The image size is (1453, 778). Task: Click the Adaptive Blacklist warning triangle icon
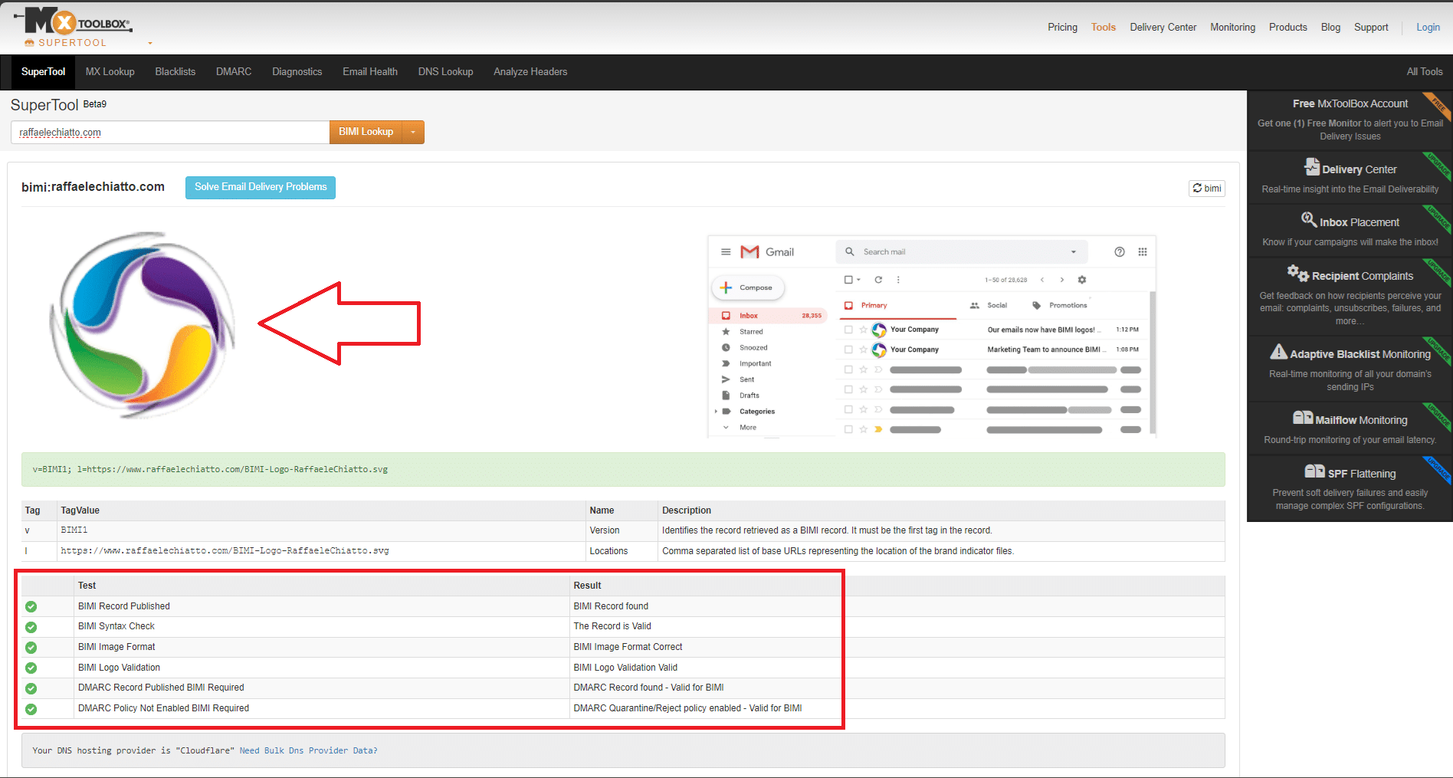(1278, 352)
